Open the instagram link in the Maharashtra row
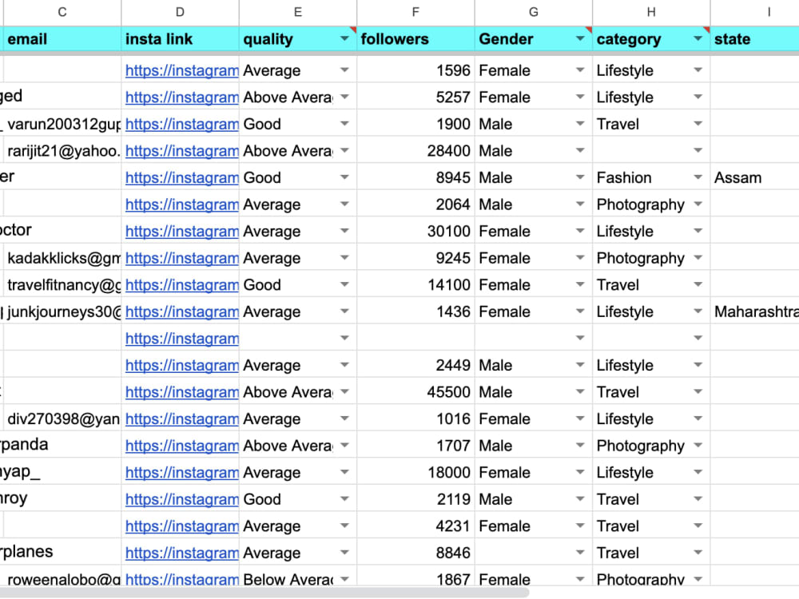799x599 pixels. [x=182, y=311]
